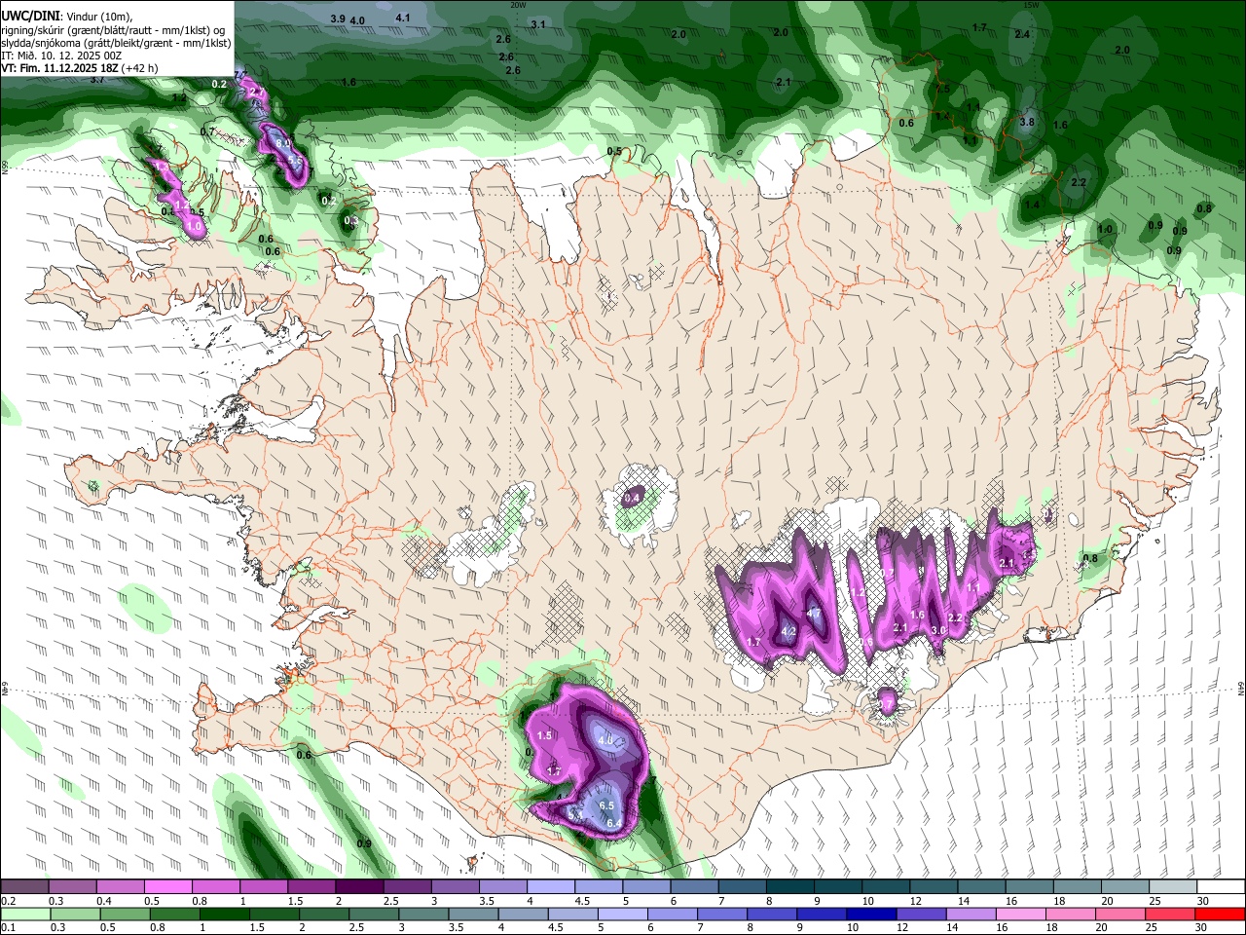Pick the grey-teal 3 swatch in the lower legend row
Viewport: 1246px width, 935px height.
(x=423, y=914)
